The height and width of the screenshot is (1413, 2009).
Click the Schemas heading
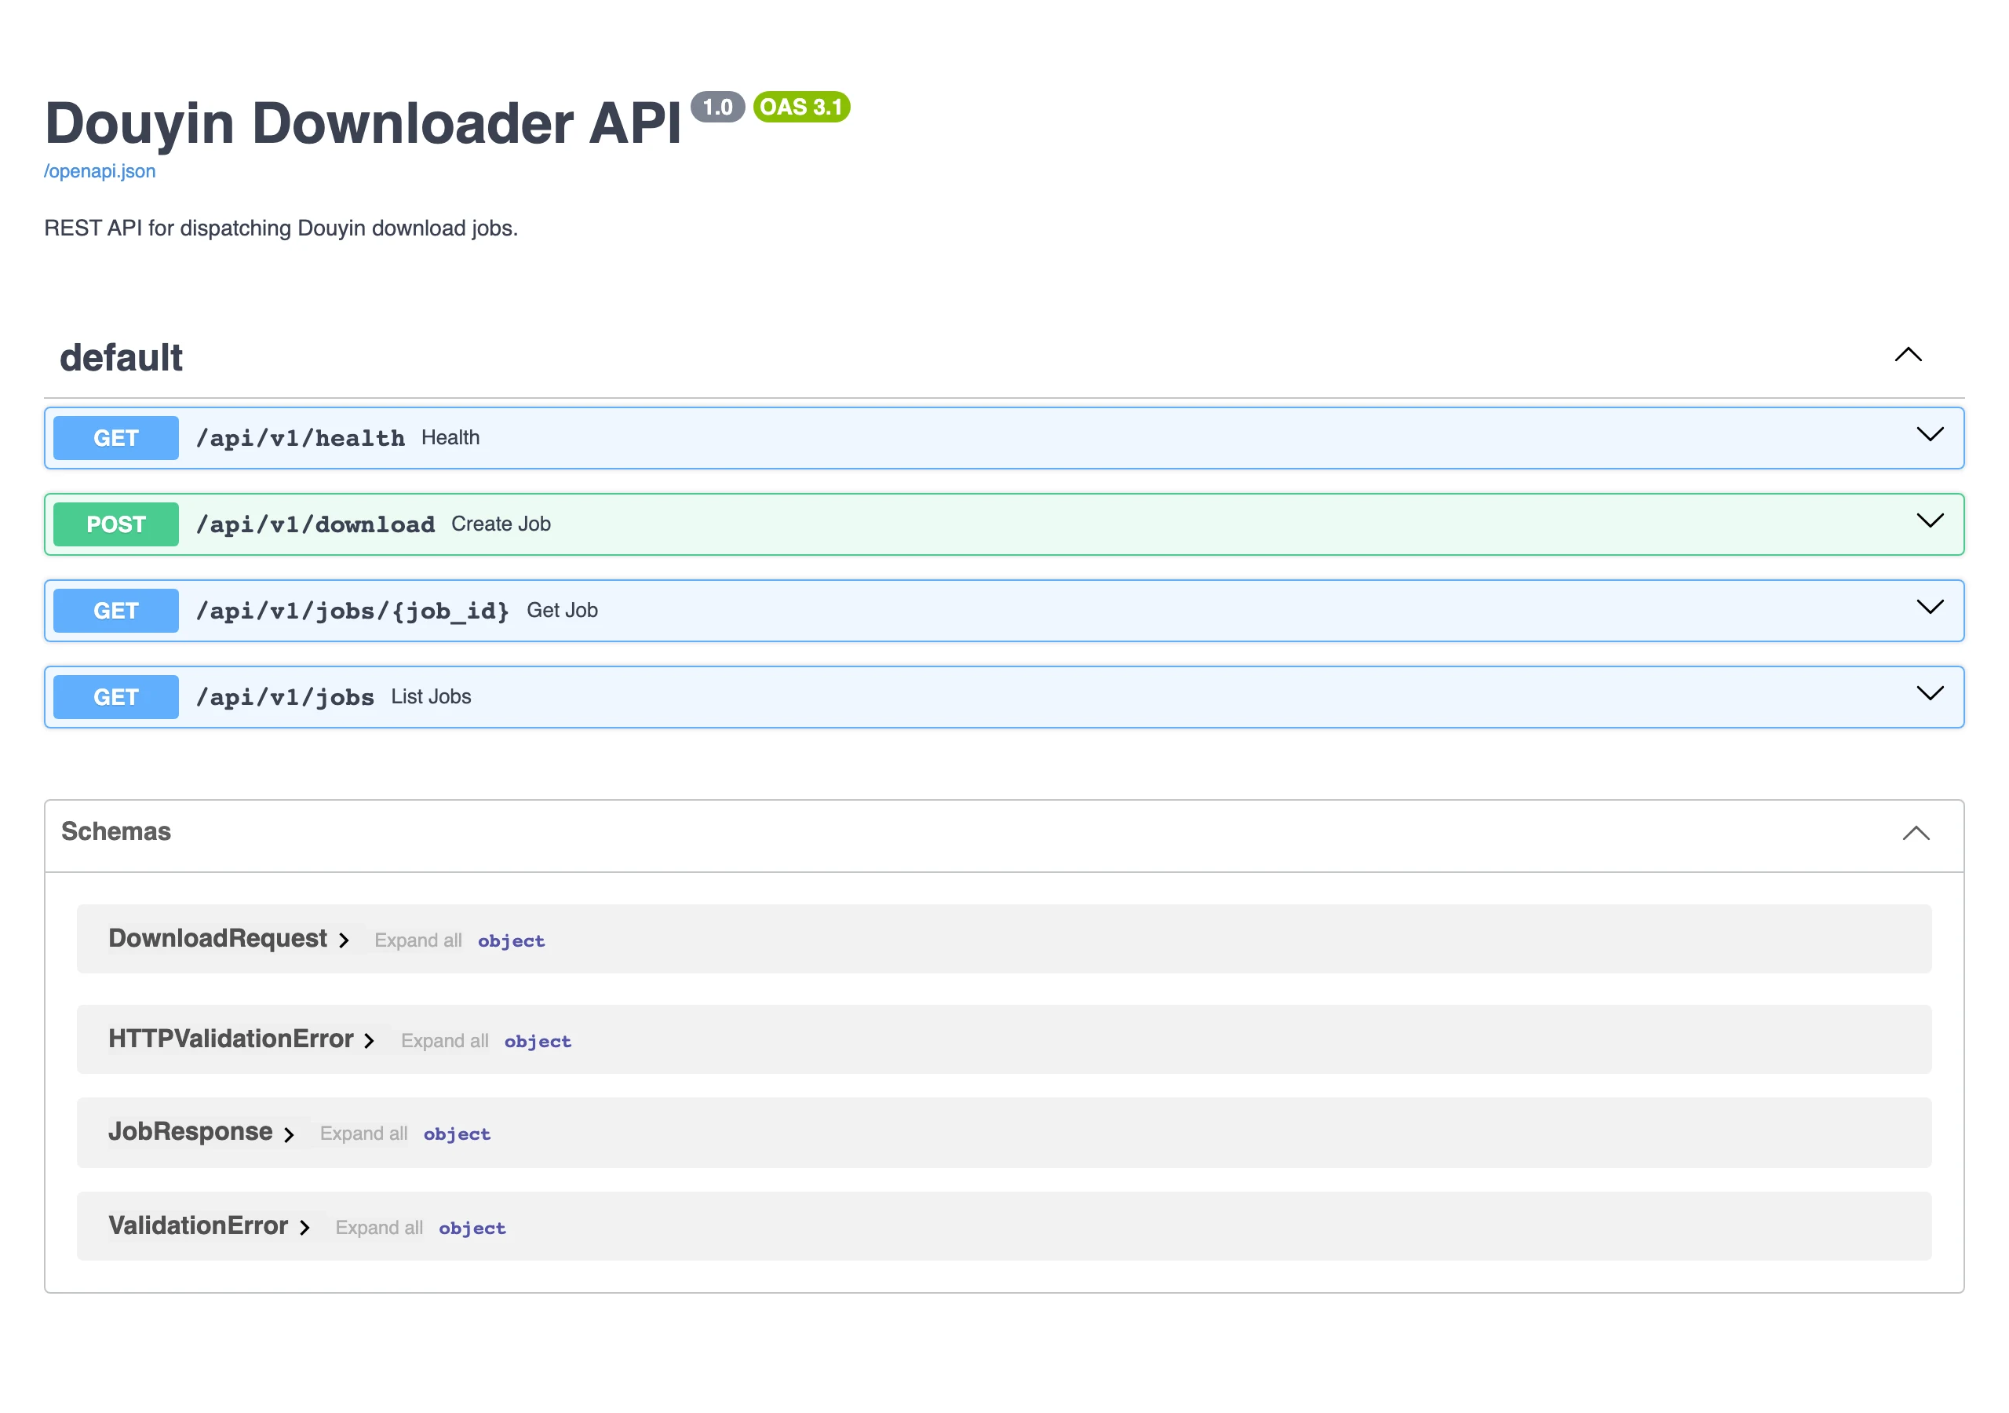[116, 831]
